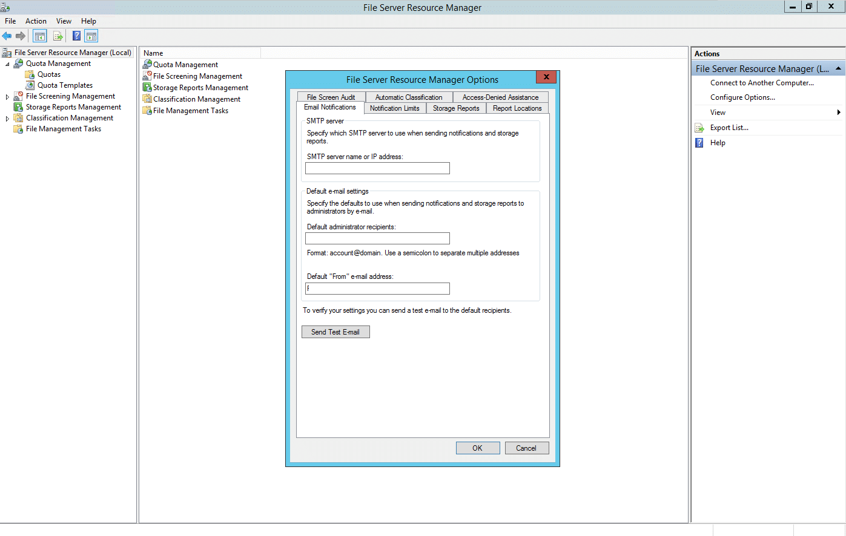Select File Management Tasks text in tree
846x536 pixels.
point(64,129)
